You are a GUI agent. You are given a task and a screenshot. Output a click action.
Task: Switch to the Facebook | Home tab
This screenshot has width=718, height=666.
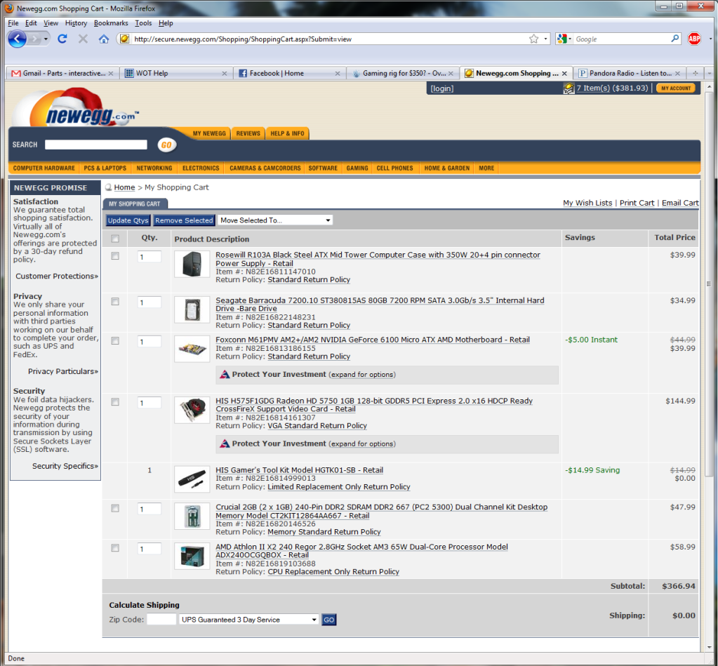point(289,73)
